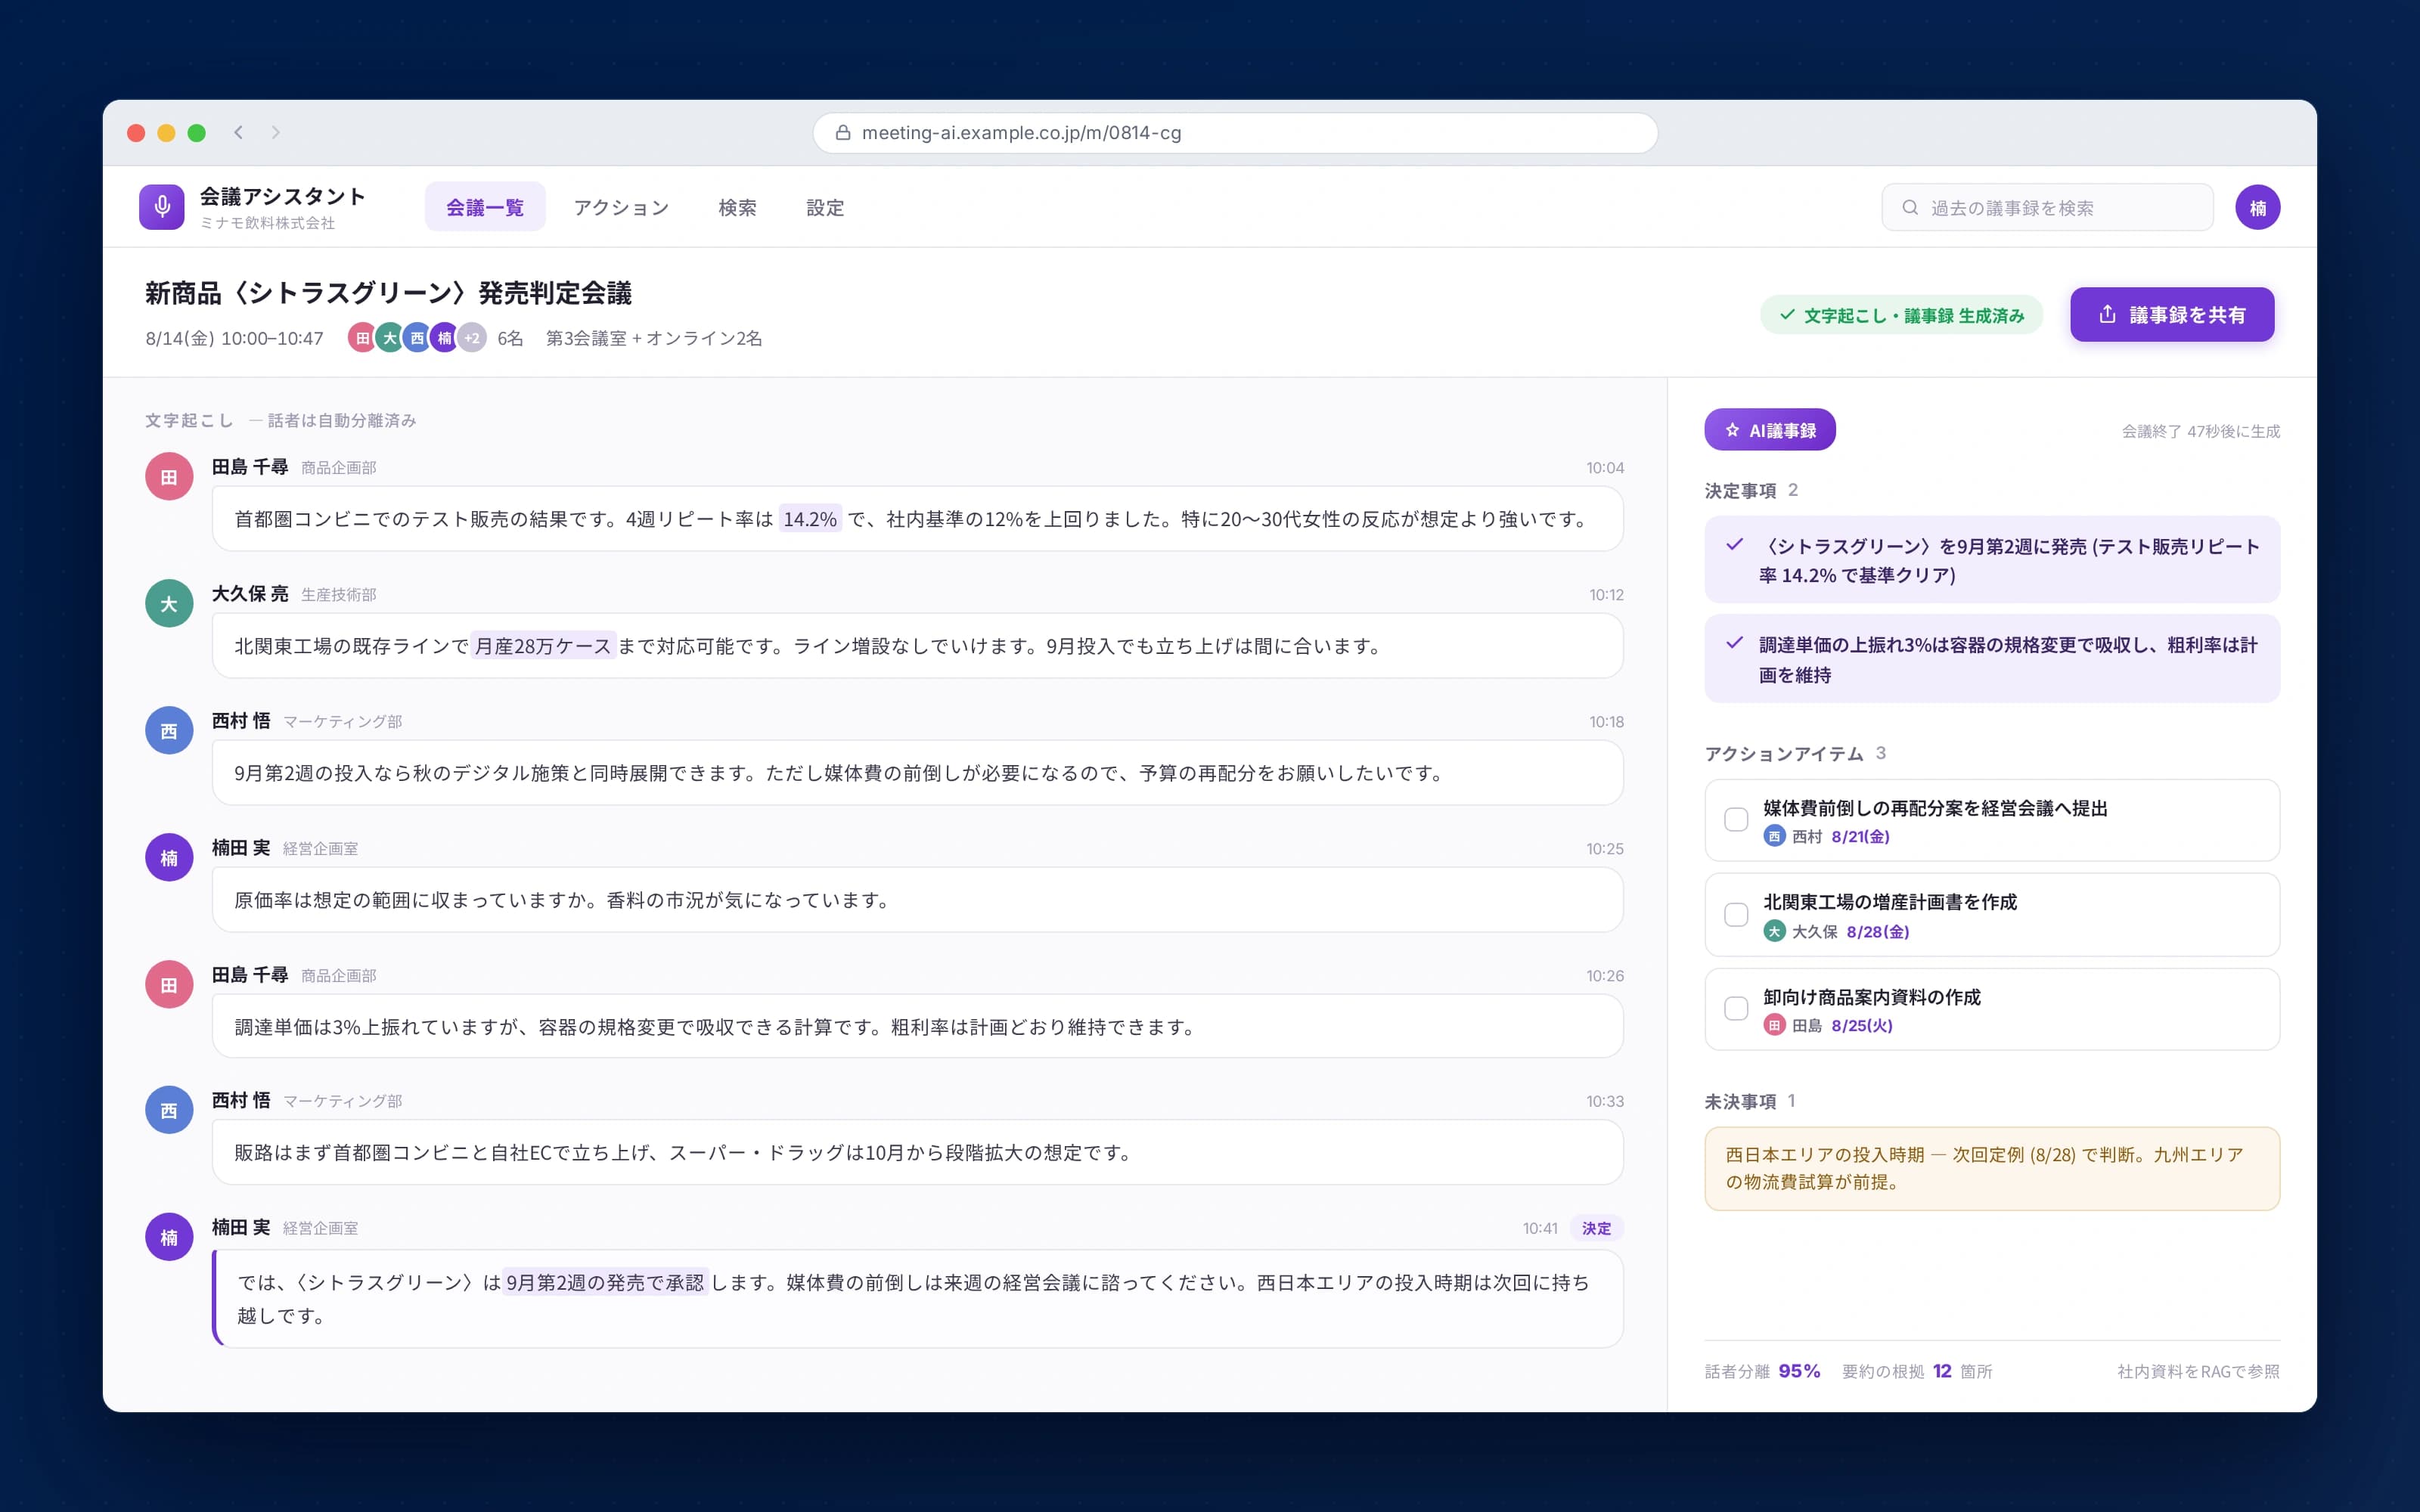Click the 西村 assignee icon in action item
This screenshot has width=2420, height=1512.
coord(1774,836)
